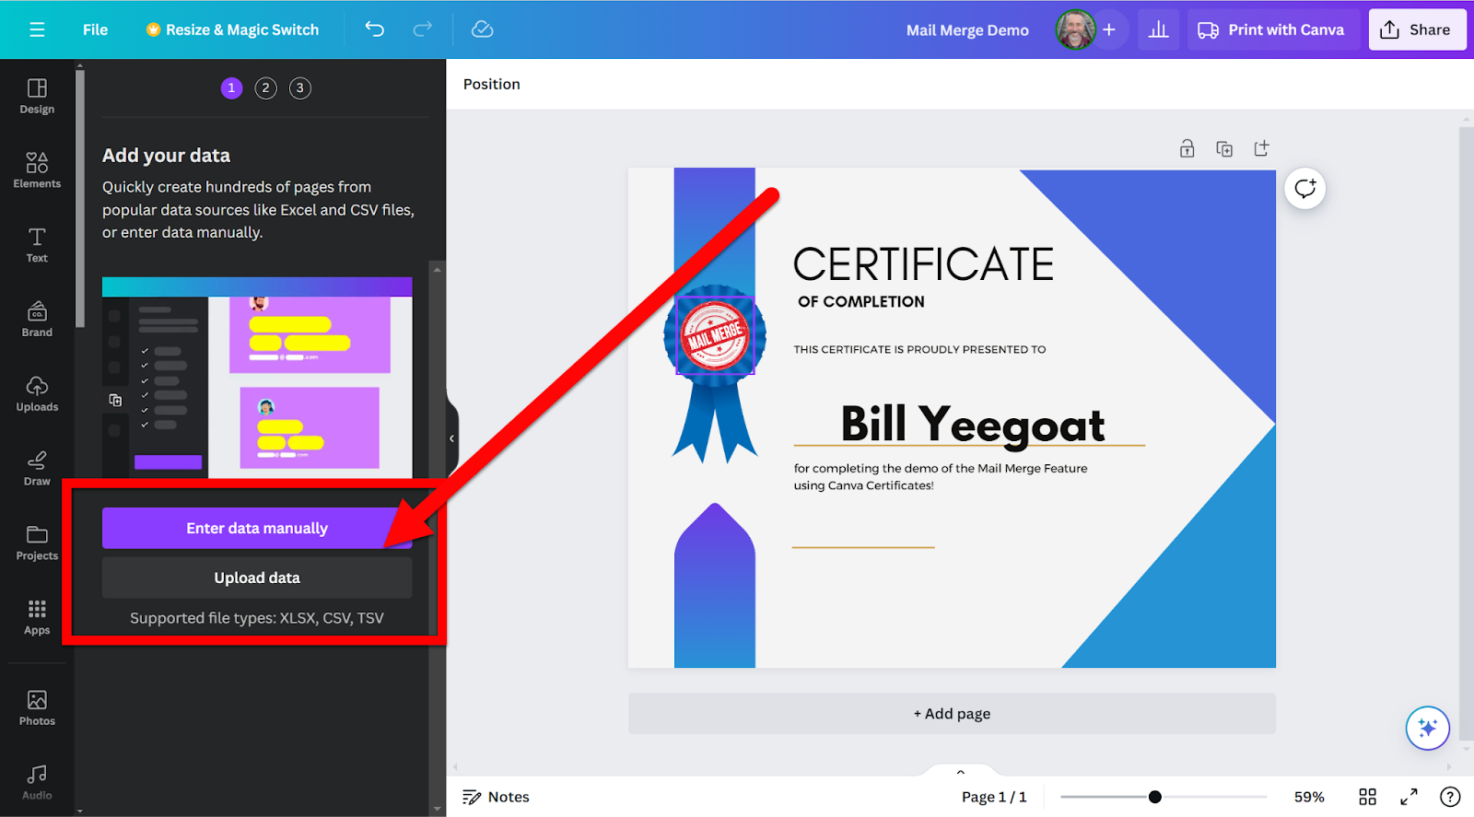Image resolution: width=1474 pixels, height=817 pixels.
Task: Open Print with Canva
Action: tap(1271, 29)
